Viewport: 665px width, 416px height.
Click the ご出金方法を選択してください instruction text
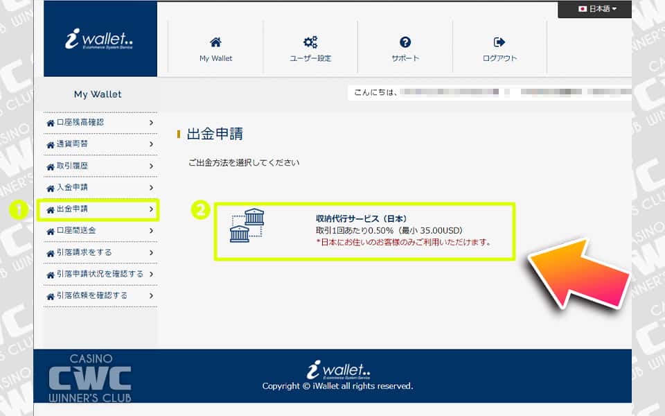pyautogui.click(x=244, y=162)
